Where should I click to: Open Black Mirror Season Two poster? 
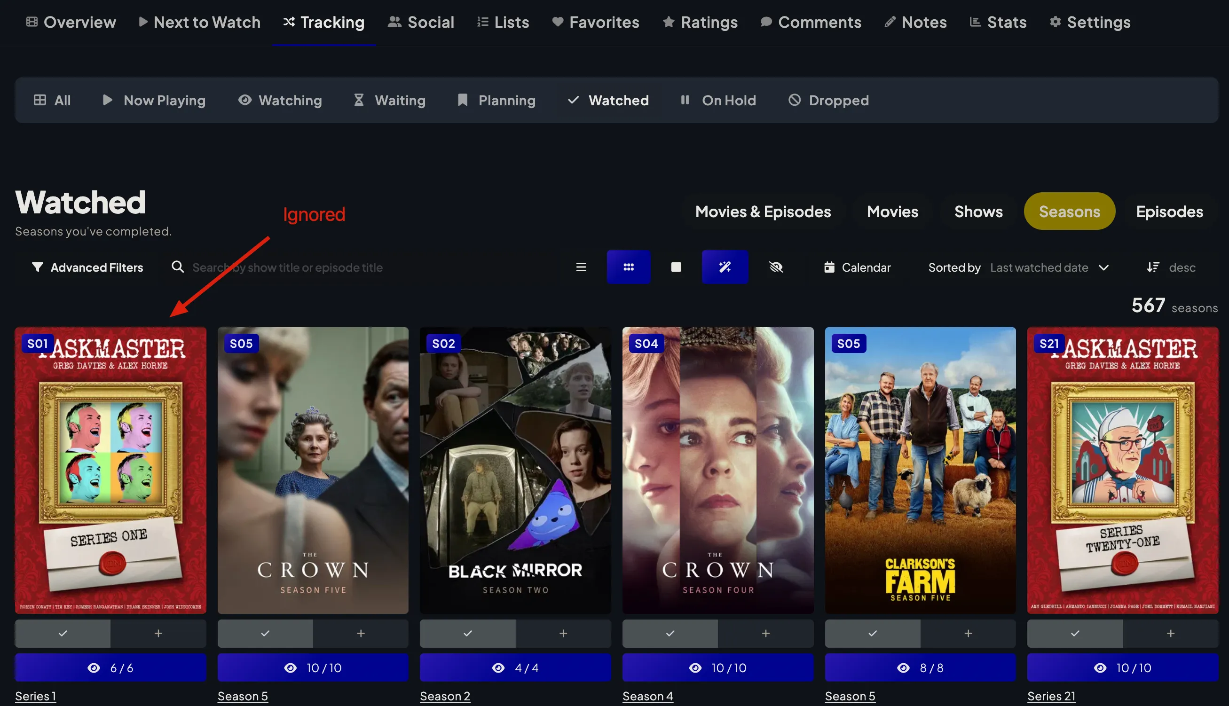pyautogui.click(x=515, y=471)
